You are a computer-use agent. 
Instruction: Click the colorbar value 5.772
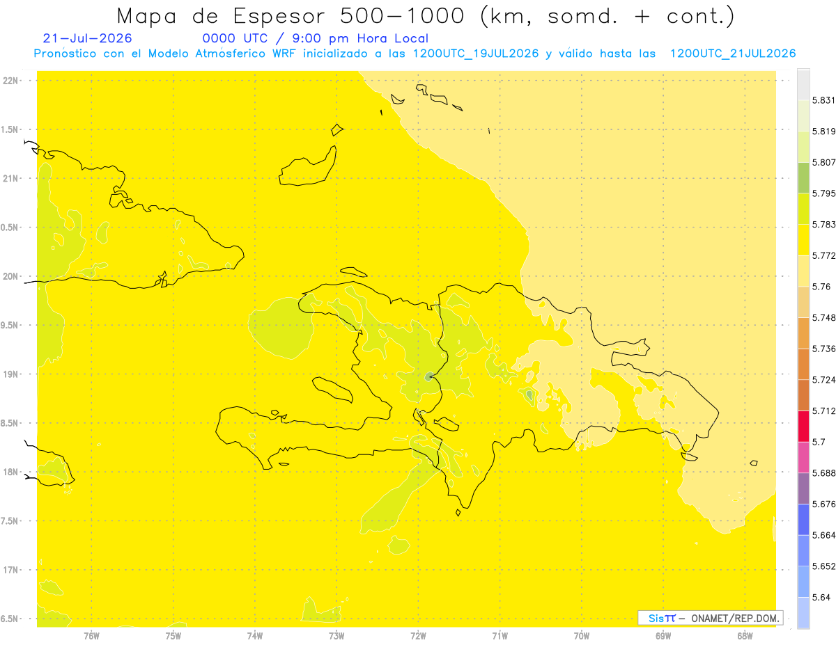pyautogui.click(x=823, y=255)
